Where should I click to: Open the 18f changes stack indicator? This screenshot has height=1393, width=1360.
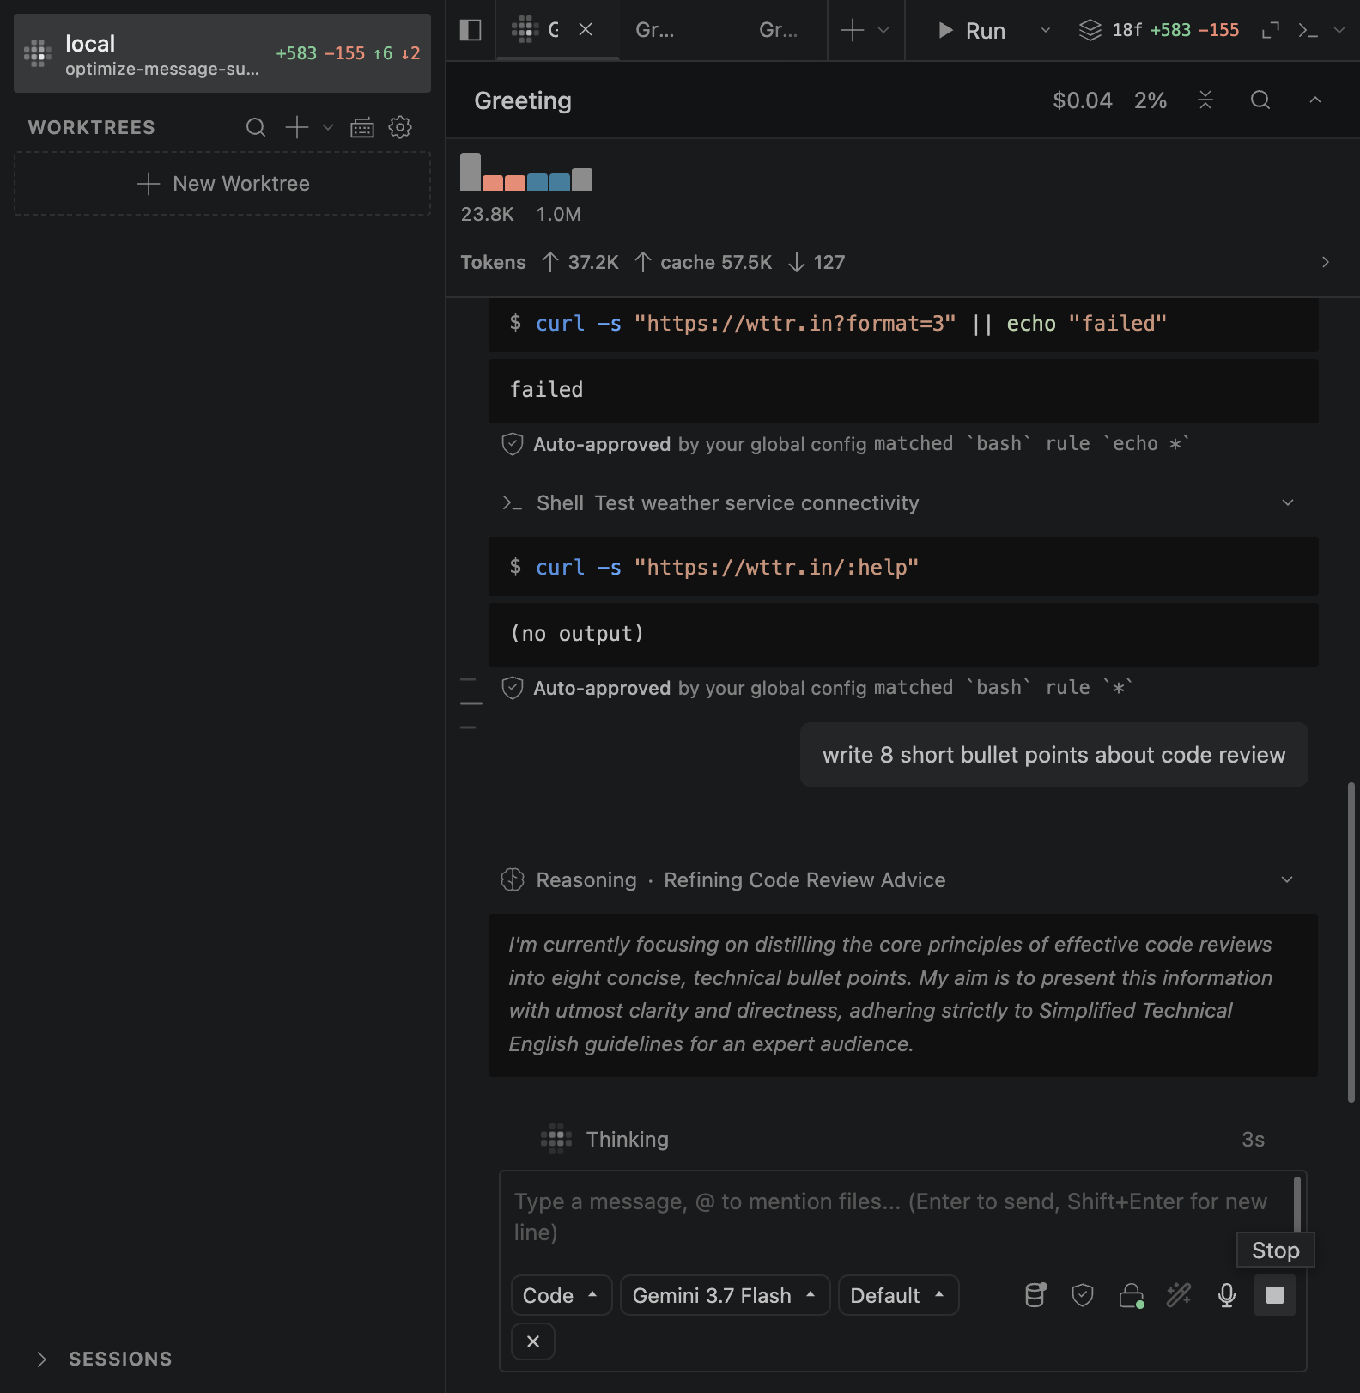click(1159, 30)
